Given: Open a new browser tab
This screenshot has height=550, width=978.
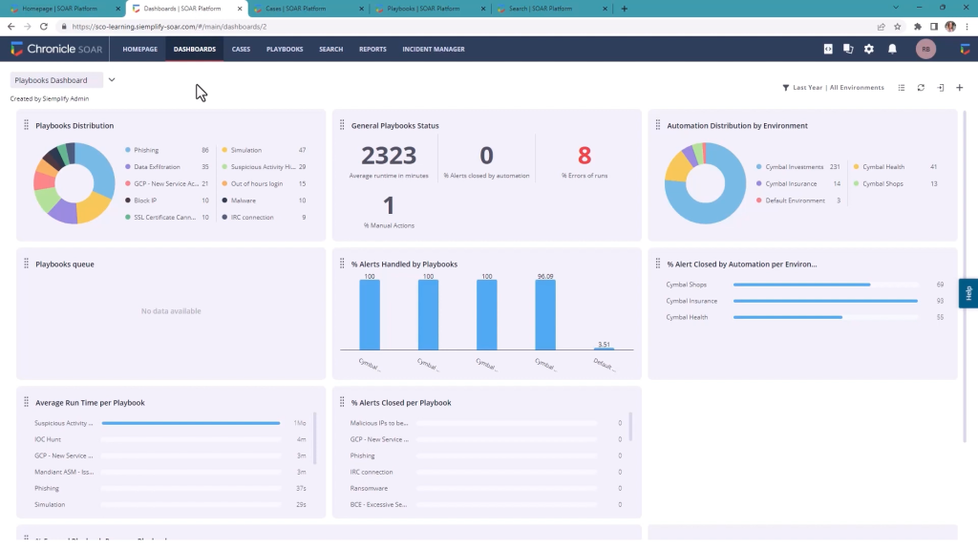Looking at the screenshot, I should tap(625, 9).
